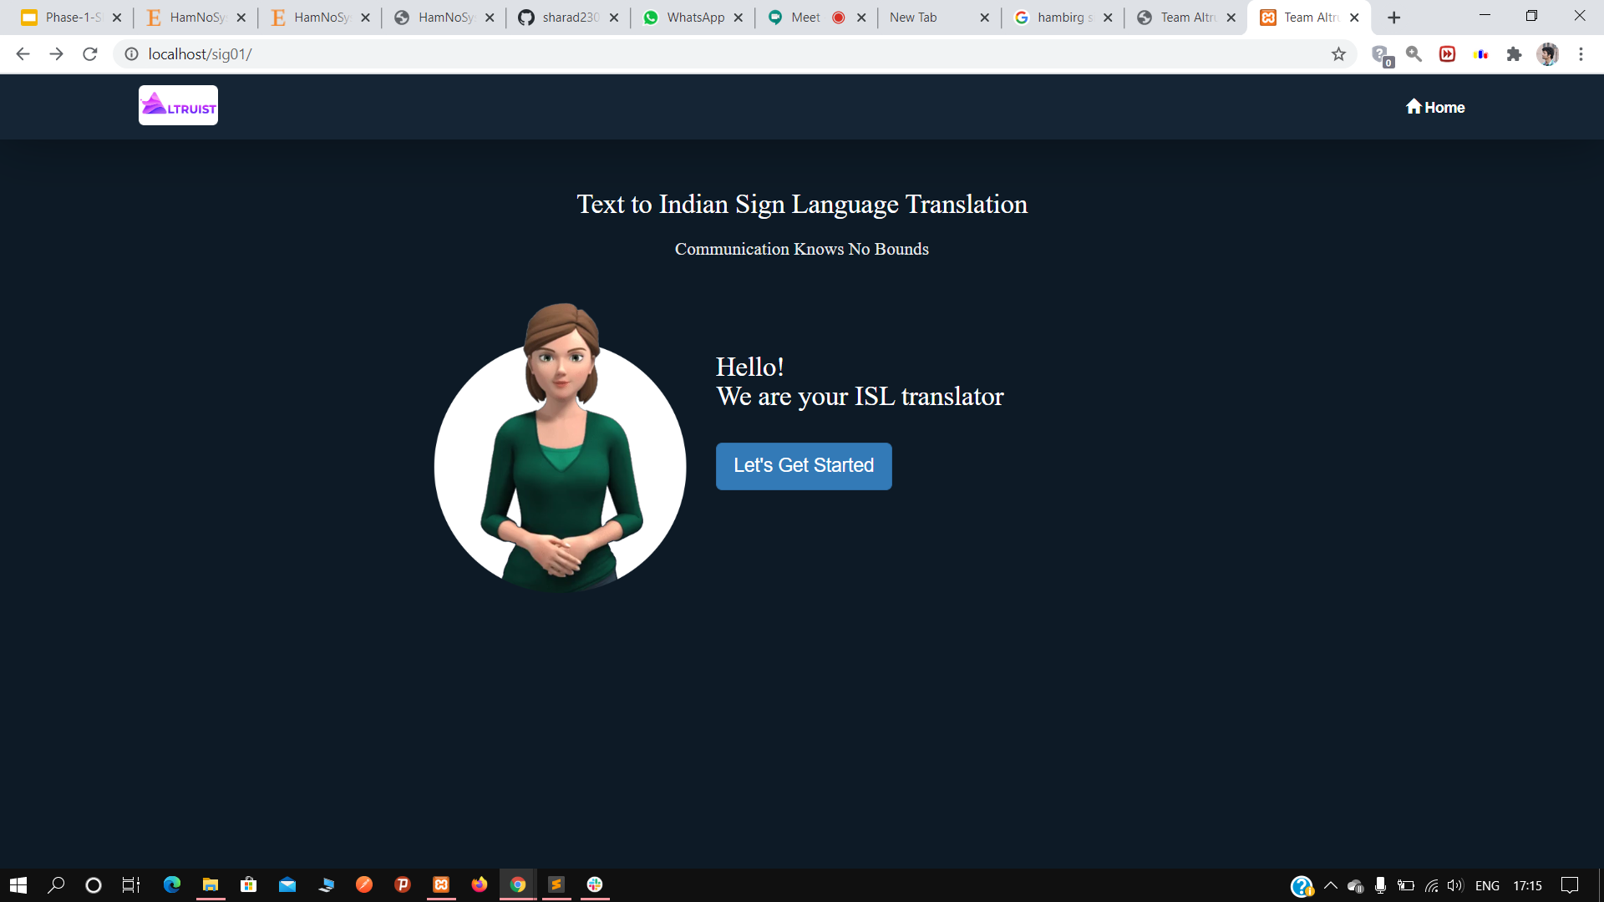Open Windows Start menu
Image resolution: width=1604 pixels, height=902 pixels.
point(18,885)
